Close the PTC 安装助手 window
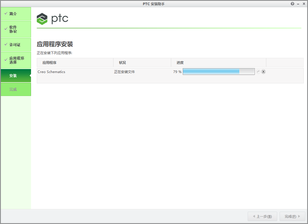 [304, 4]
